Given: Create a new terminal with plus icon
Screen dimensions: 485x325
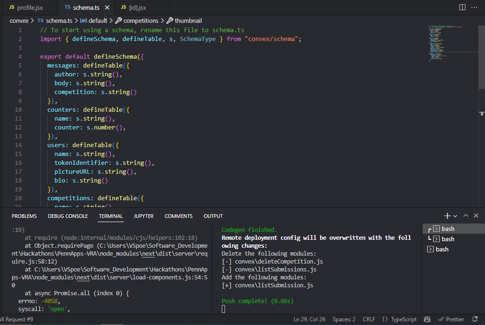Looking at the screenshot, I should 447,216.
